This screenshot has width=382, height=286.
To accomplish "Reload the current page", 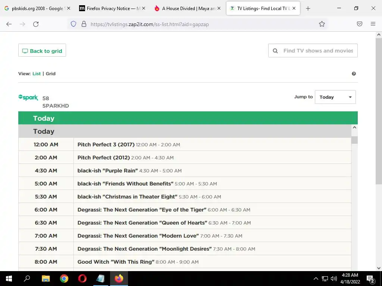I will click(x=36, y=24).
